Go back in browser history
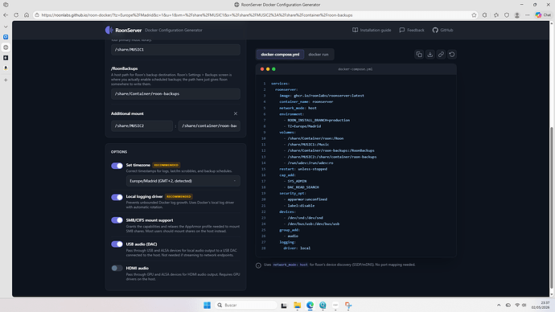 [x=6, y=14]
